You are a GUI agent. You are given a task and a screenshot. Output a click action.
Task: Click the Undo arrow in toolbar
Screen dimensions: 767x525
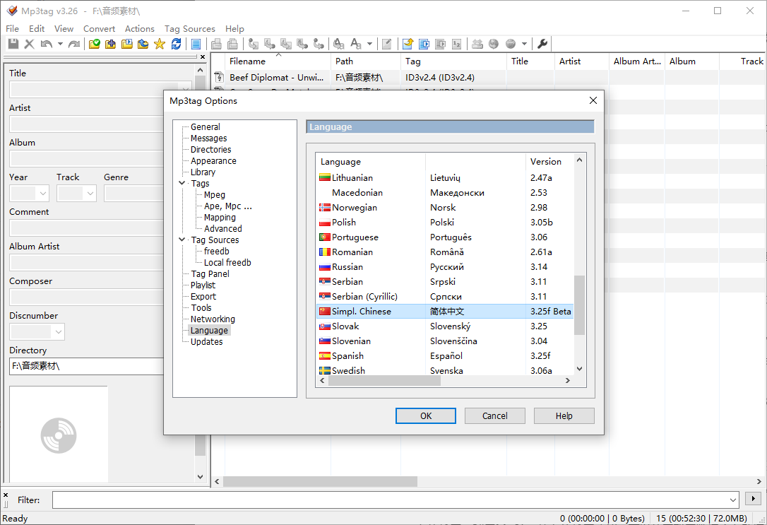tap(46, 44)
